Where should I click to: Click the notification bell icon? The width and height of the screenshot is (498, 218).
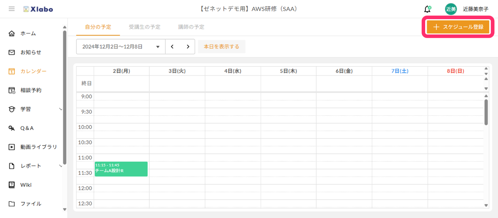point(427,9)
